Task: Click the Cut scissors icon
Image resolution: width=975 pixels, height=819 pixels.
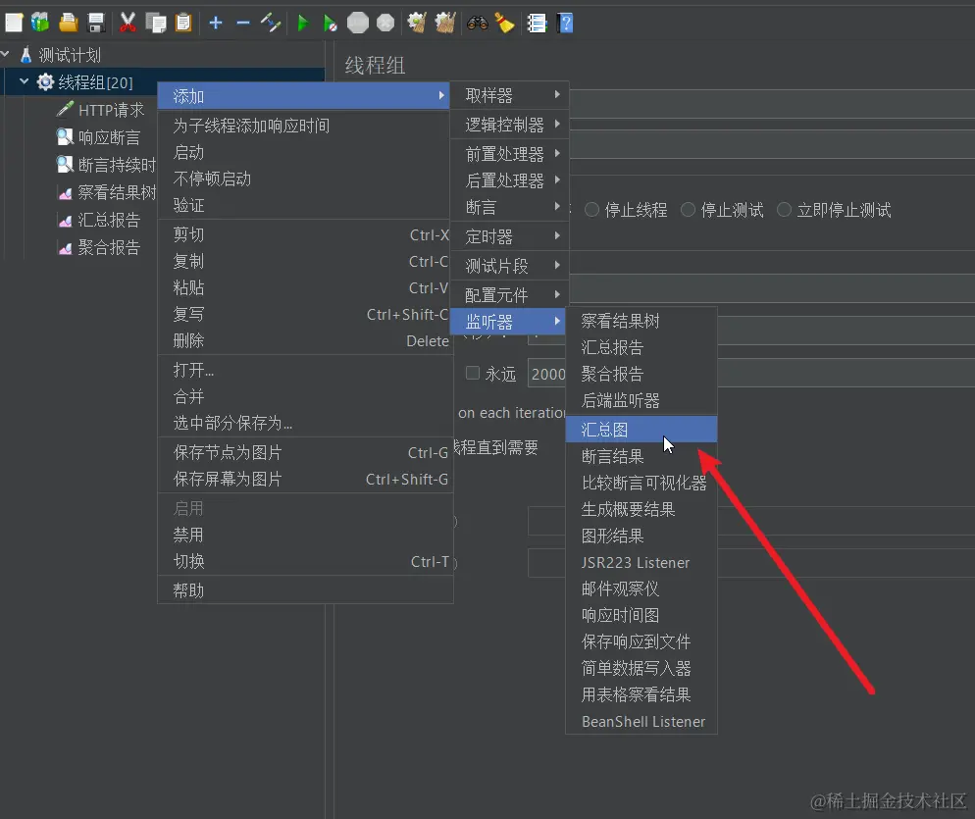Action: 128,23
